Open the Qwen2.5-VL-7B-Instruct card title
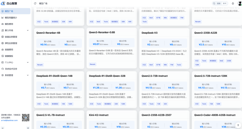 pyautogui.click(x=50, y=115)
